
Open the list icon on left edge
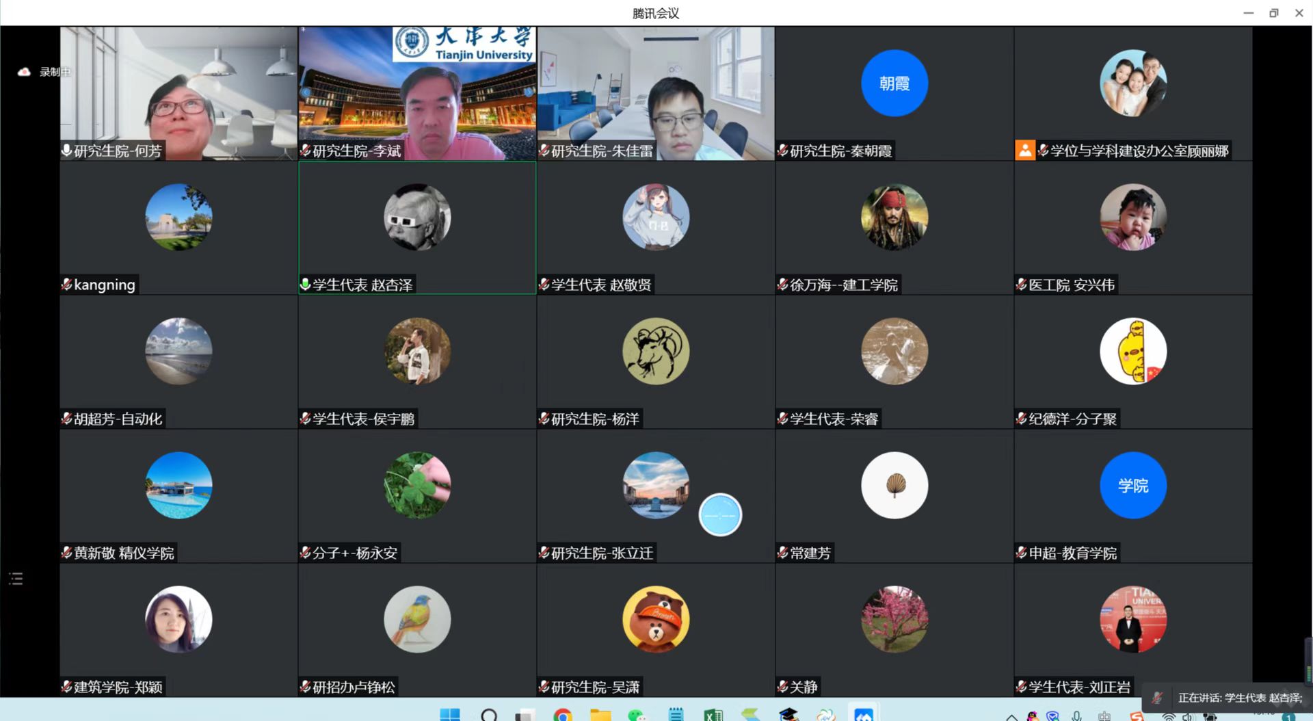(16, 579)
